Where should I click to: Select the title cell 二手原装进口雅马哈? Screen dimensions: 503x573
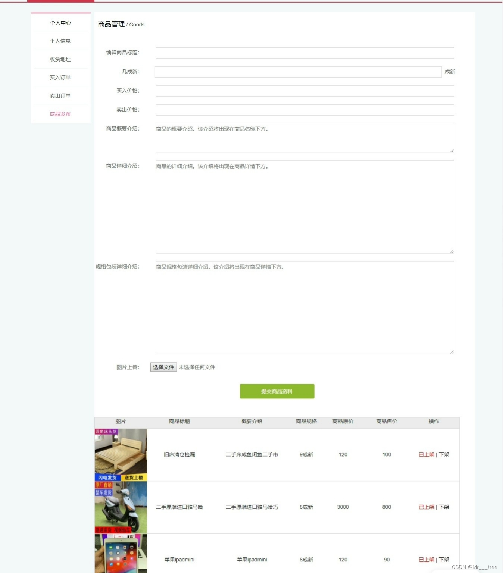click(179, 507)
